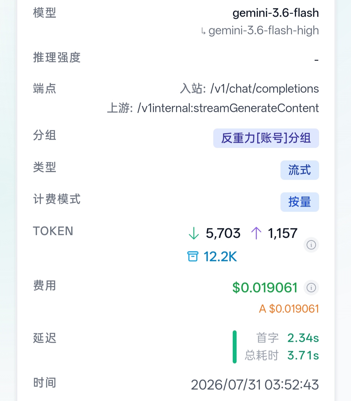351x401 pixels.
Task: Click the upstream endpoint /v1internal:streamGenerateContent
Action: 228,108
